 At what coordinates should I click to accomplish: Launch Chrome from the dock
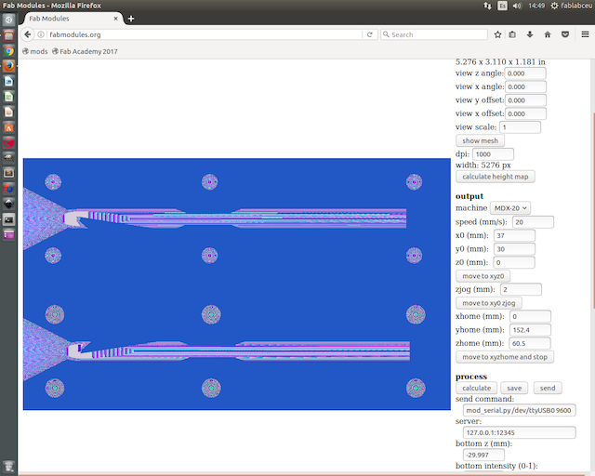[8, 51]
